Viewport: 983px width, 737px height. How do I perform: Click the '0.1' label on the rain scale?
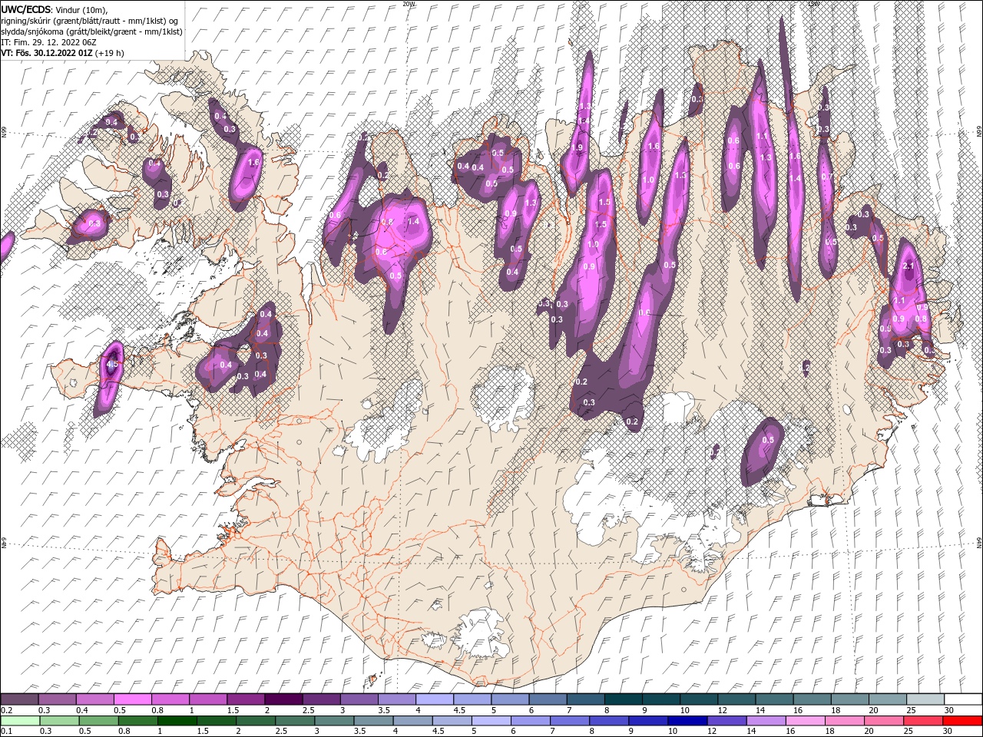(x=7, y=732)
